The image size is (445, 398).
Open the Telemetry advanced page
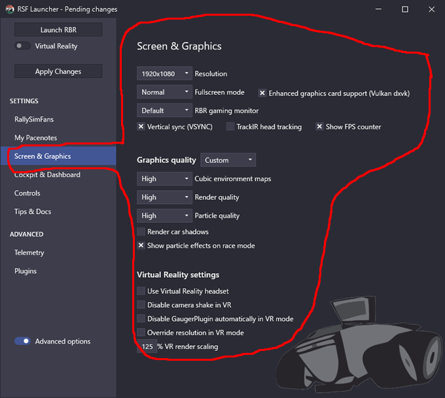click(29, 252)
